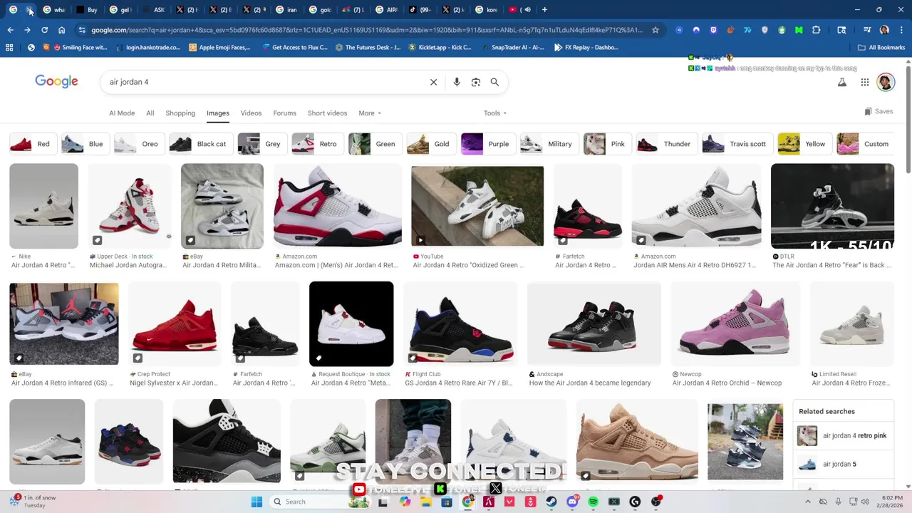The image size is (912, 513).
Task: Open the bookmarks bar apps grid
Action: pyautogui.click(x=9, y=47)
